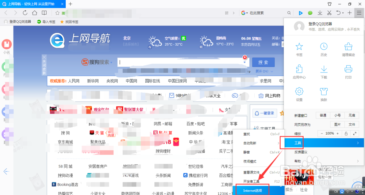Open the 设置 gear icon
The image size is (365, 195).
[x=299, y=91]
